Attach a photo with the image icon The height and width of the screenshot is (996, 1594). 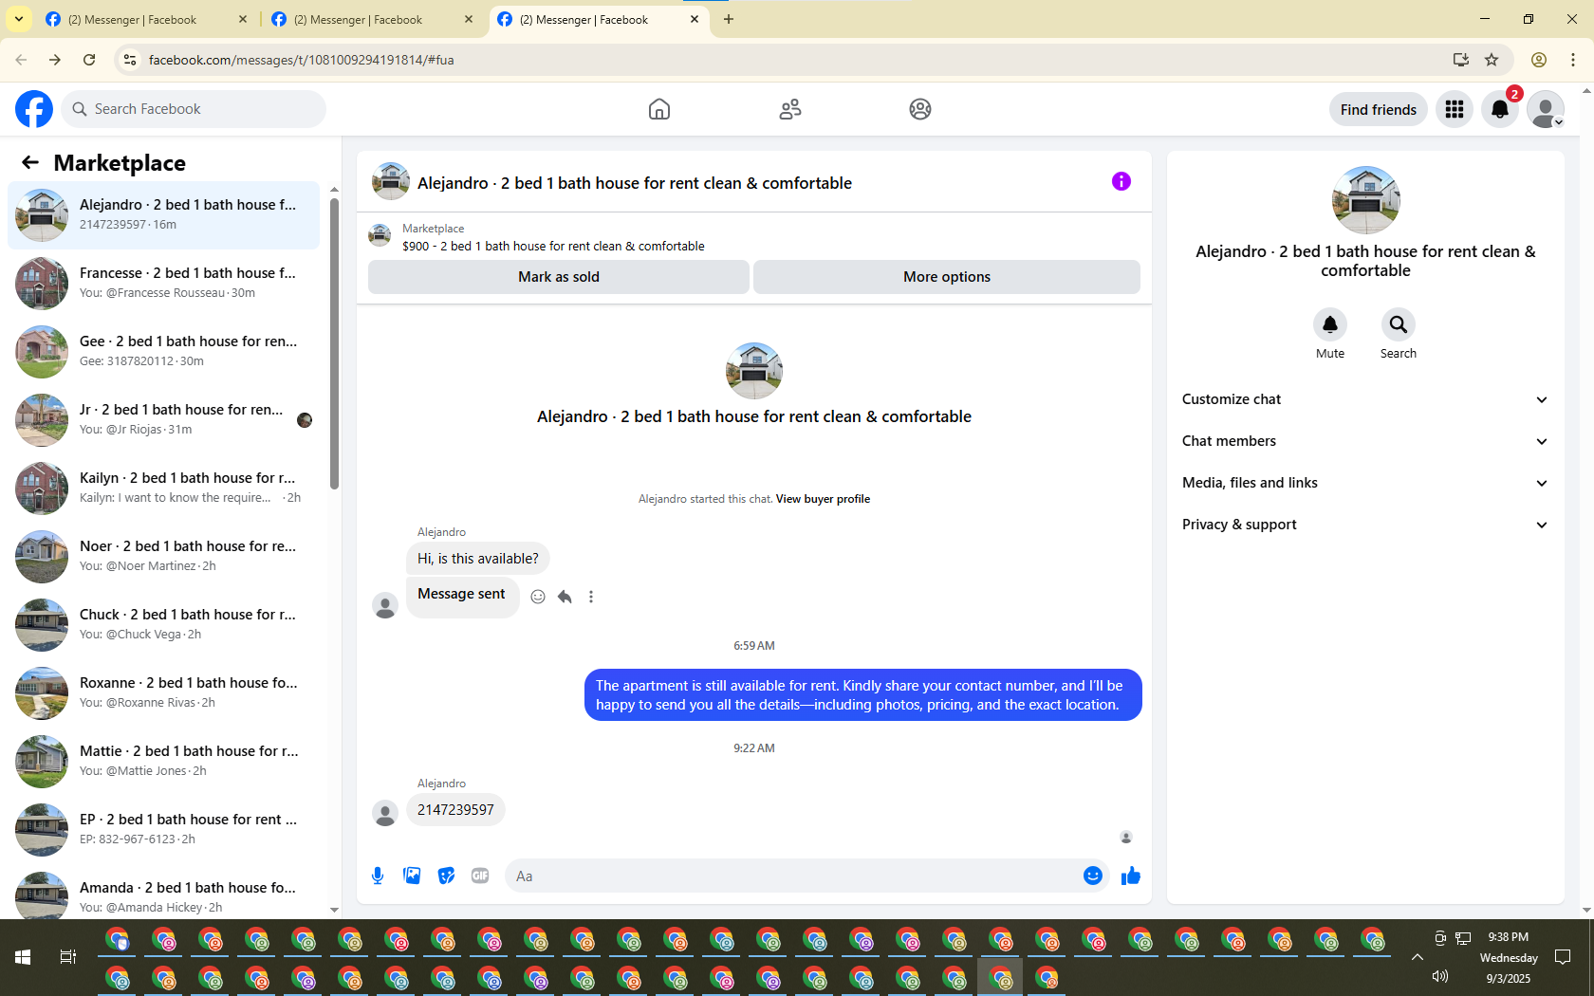coord(412,876)
